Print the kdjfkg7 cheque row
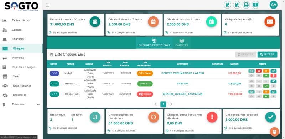The height and width of the screenshot is (139, 285). [252, 71]
